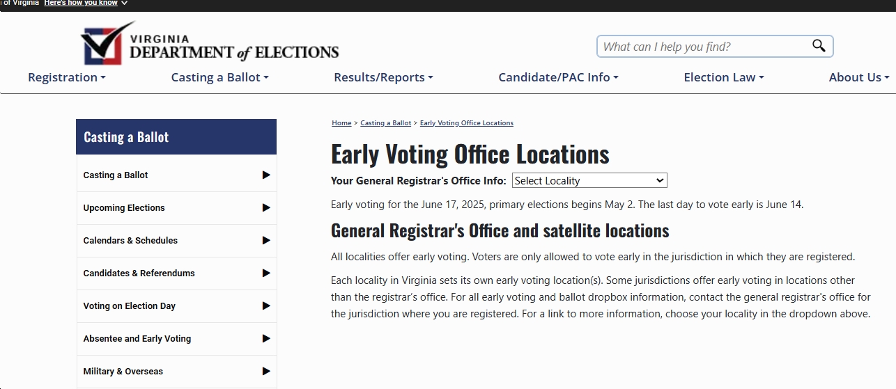Click arrow icon beside Military & Overseas

click(x=266, y=372)
